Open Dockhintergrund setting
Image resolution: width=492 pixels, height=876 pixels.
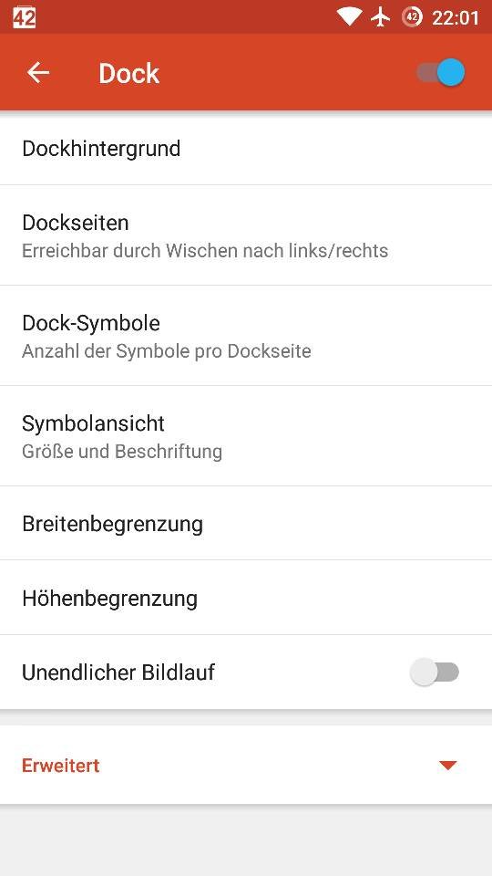pyautogui.click(x=246, y=148)
